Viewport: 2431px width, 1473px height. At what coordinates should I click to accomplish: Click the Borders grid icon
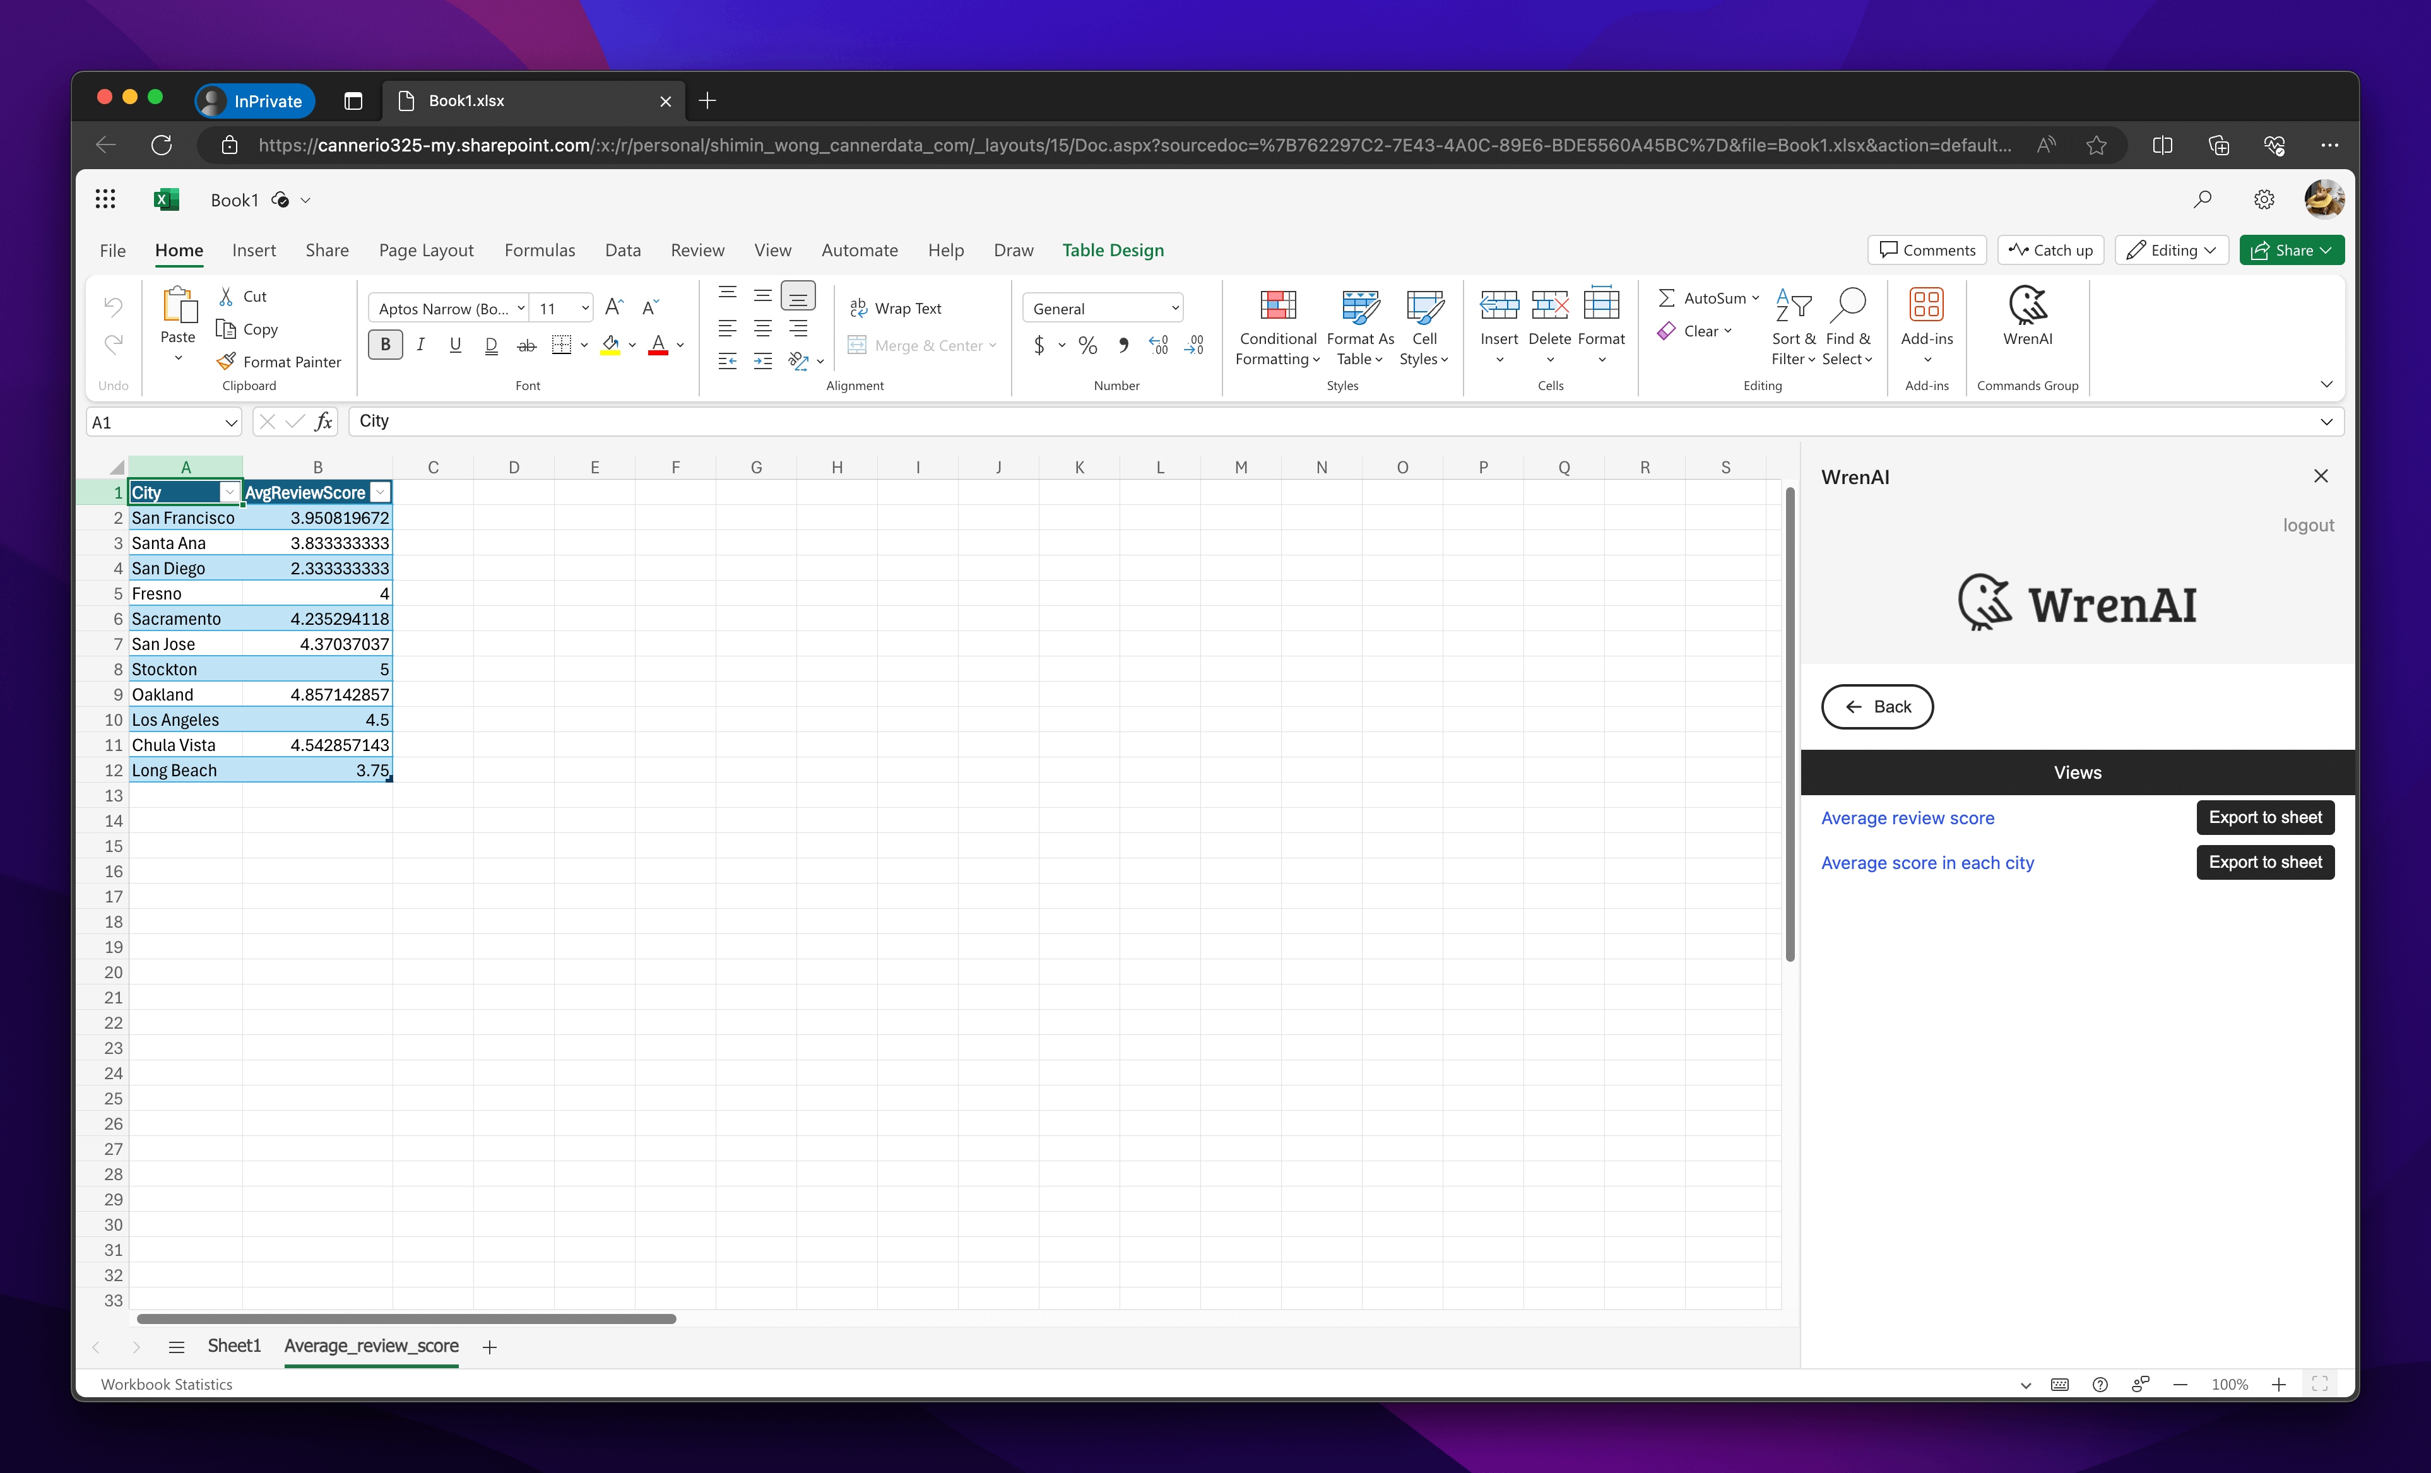pos(562,345)
